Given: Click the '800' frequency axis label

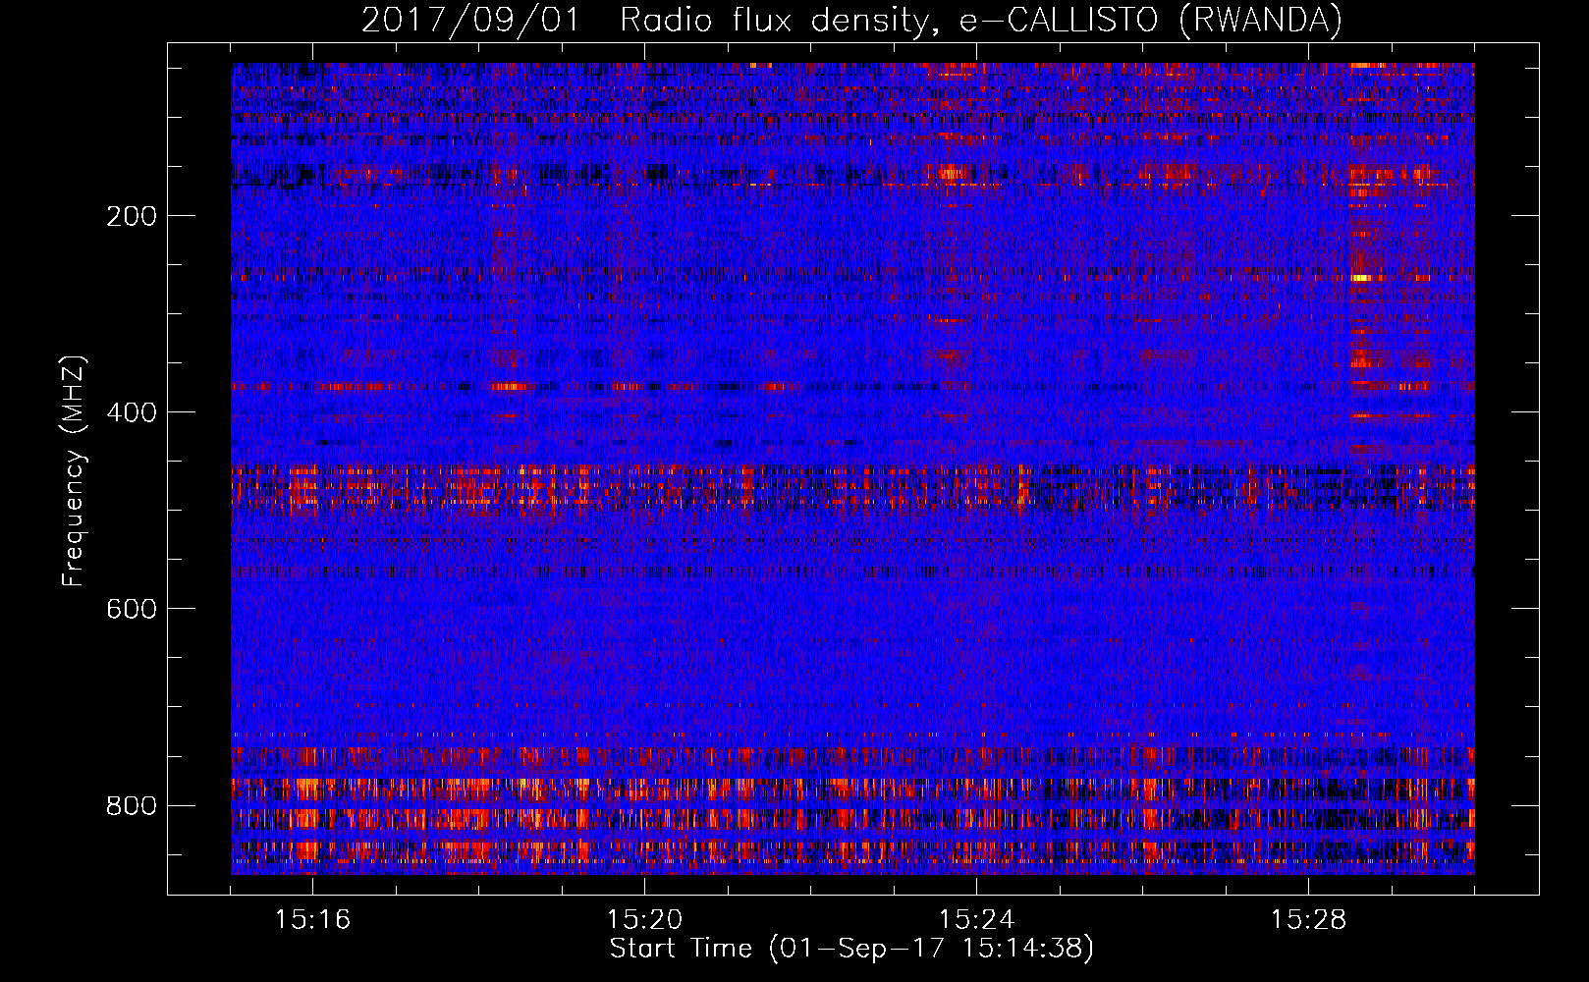Looking at the screenshot, I should click(132, 805).
